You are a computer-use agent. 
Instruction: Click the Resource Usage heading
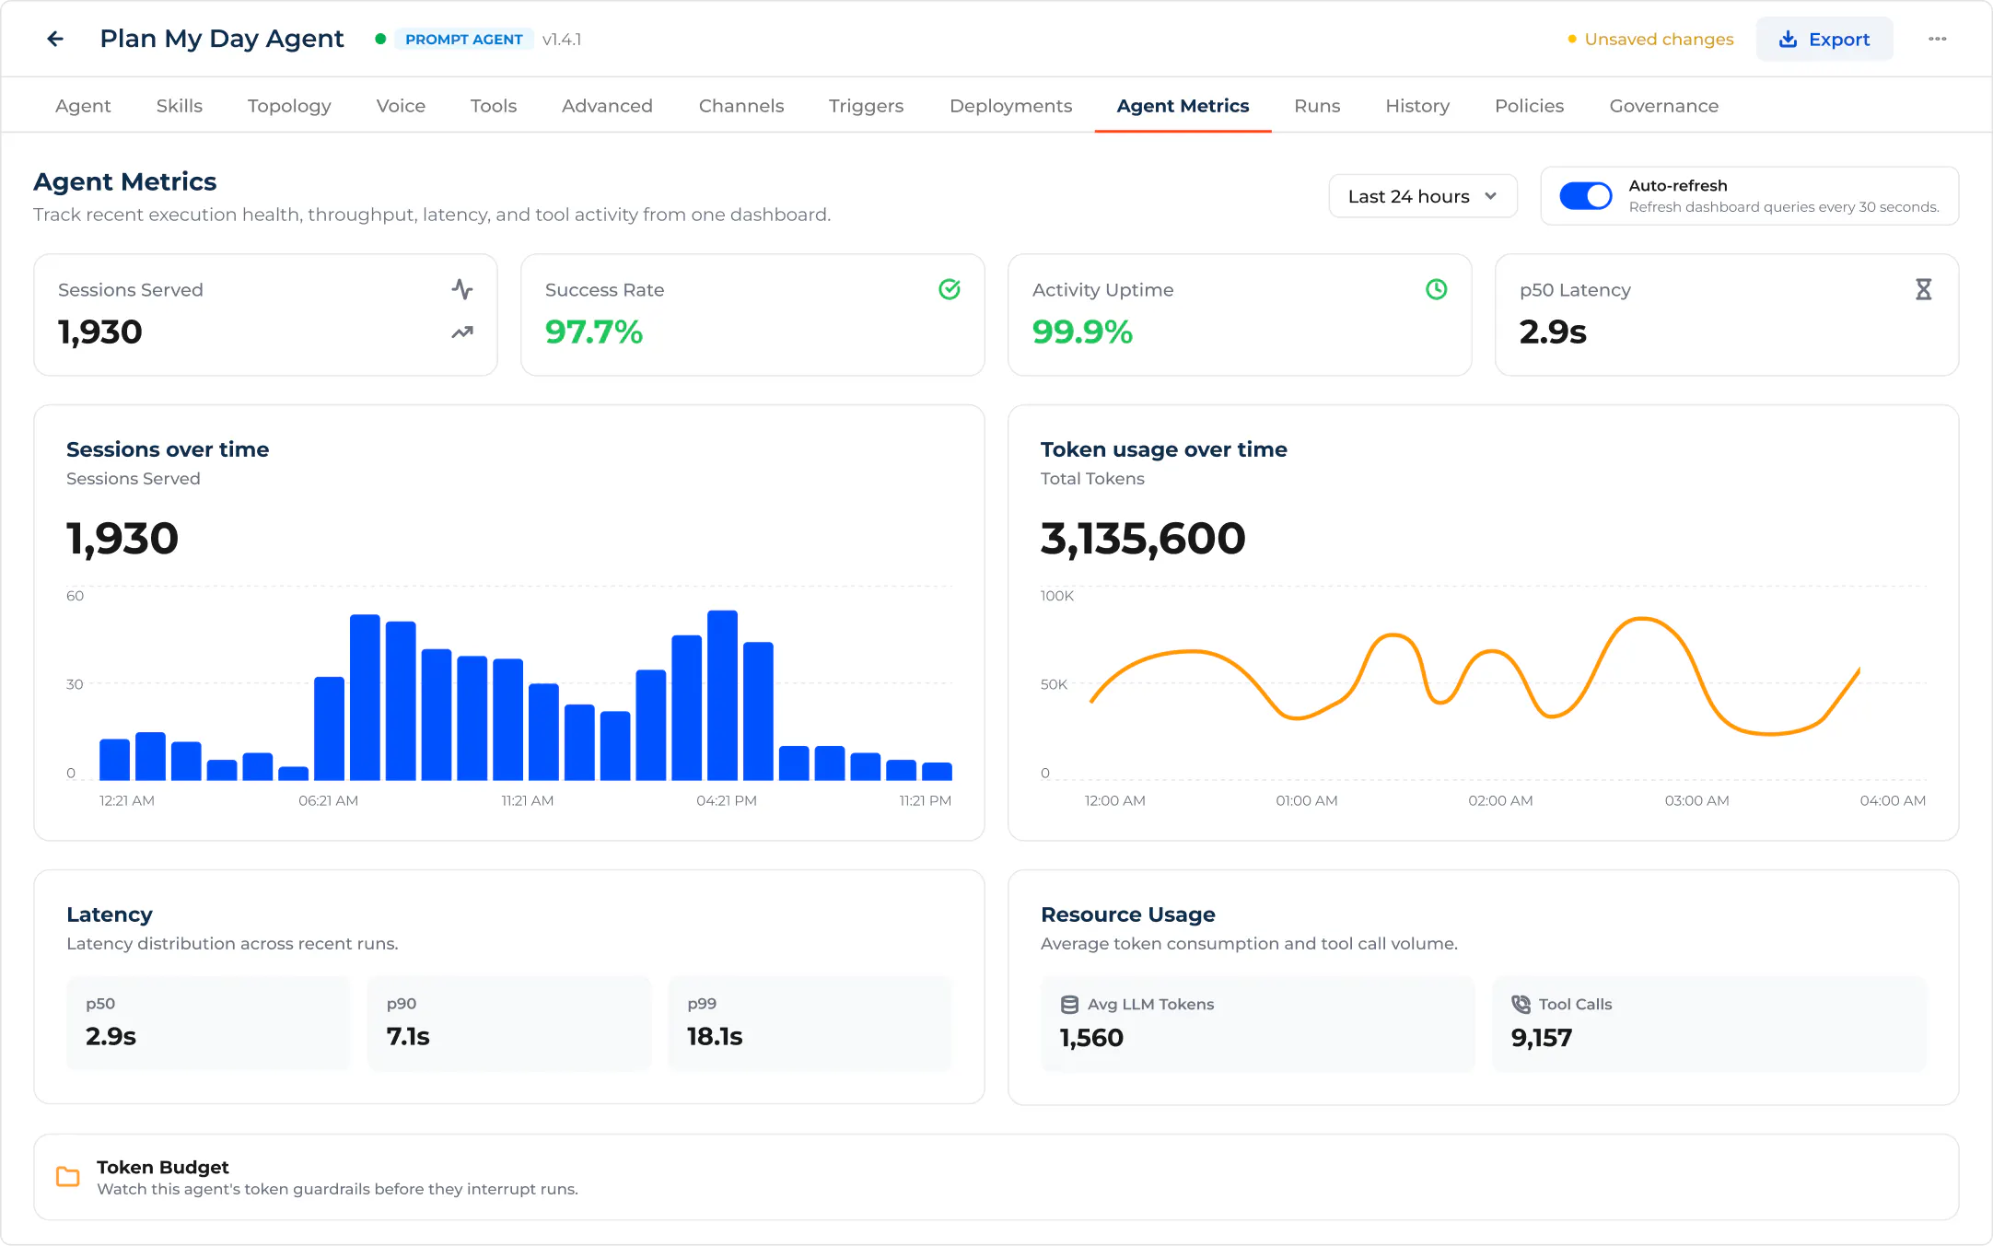tap(1128, 914)
